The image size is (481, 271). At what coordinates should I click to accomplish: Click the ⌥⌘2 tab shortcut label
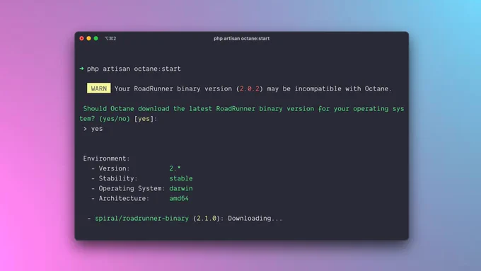110,38
